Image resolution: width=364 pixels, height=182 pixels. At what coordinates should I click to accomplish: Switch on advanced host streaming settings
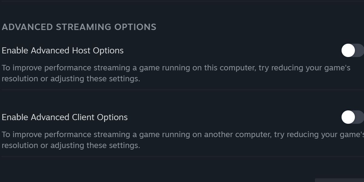tap(352, 51)
